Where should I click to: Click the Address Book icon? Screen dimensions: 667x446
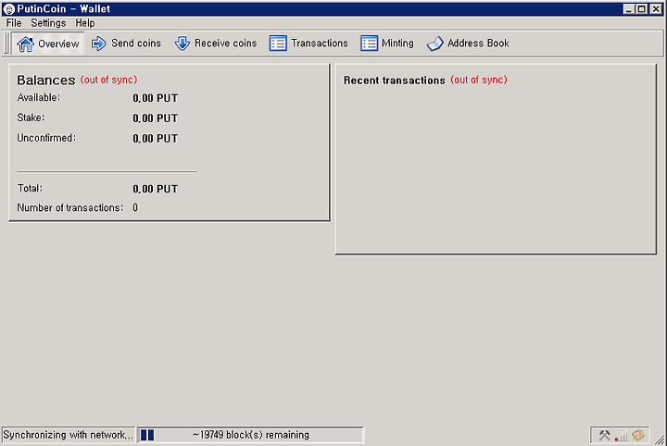435,43
